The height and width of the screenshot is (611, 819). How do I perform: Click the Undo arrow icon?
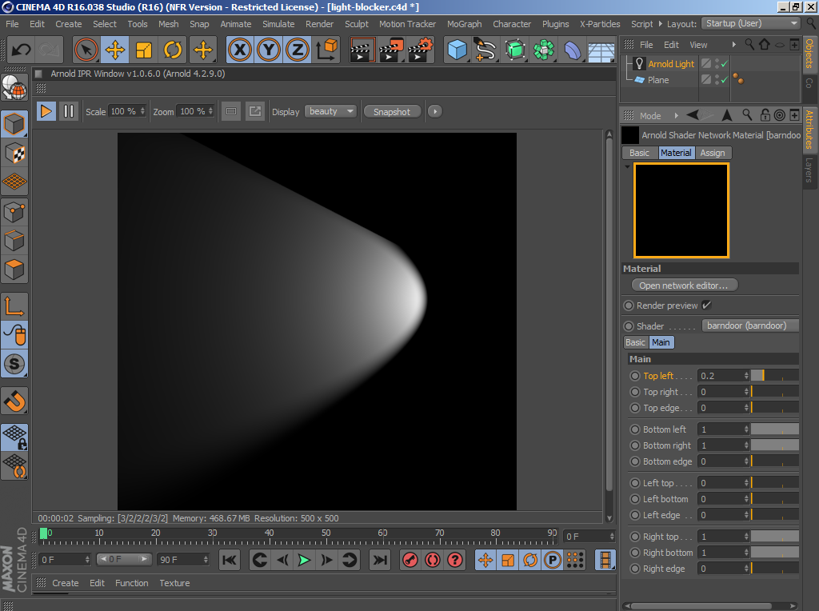pos(21,50)
